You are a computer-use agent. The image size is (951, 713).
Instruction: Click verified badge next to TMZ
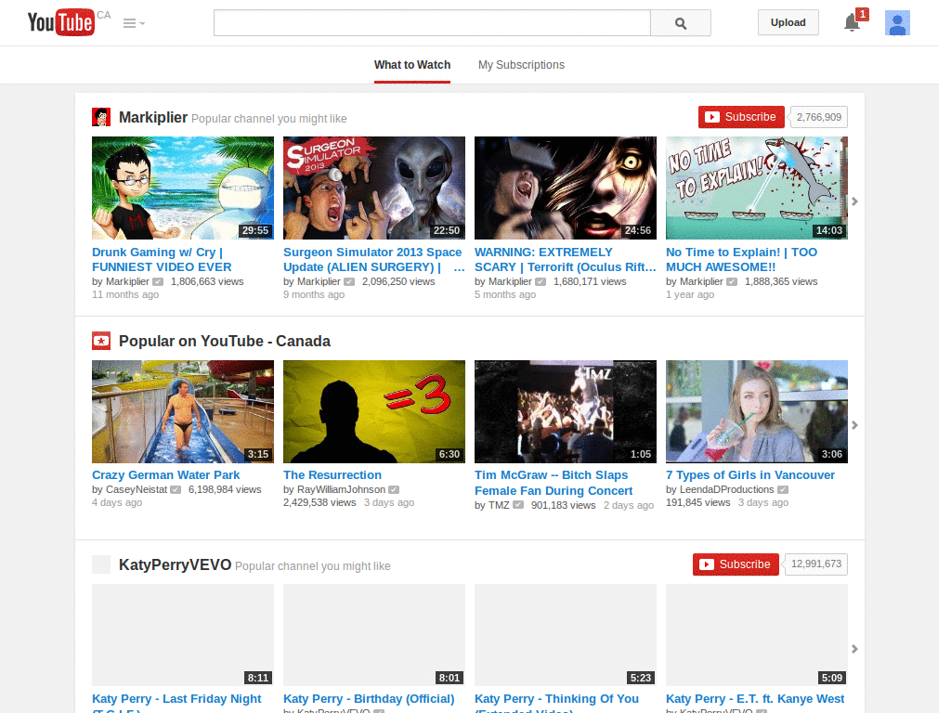click(x=518, y=505)
